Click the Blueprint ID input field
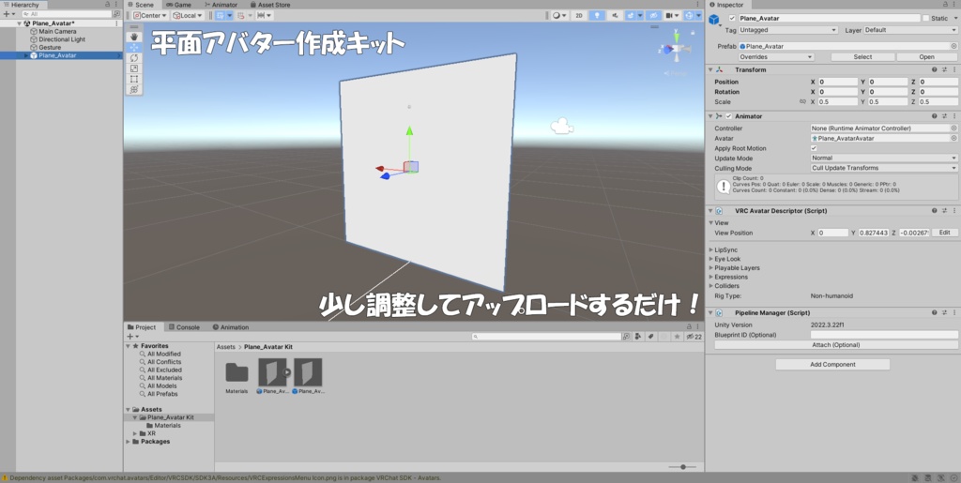The width and height of the screenshot is (961, 483). click(x=884, y=335)
